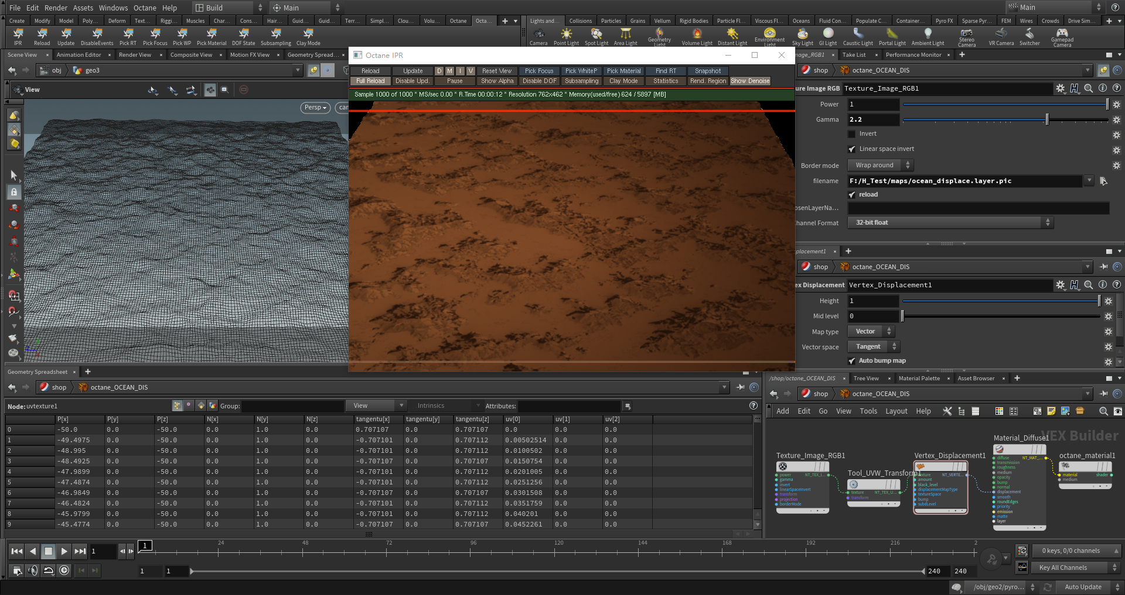Adjust the Gamma slider handle
Image resolution: width=1125 pixels, height=595 pixels.
(x=1046, y=120)
